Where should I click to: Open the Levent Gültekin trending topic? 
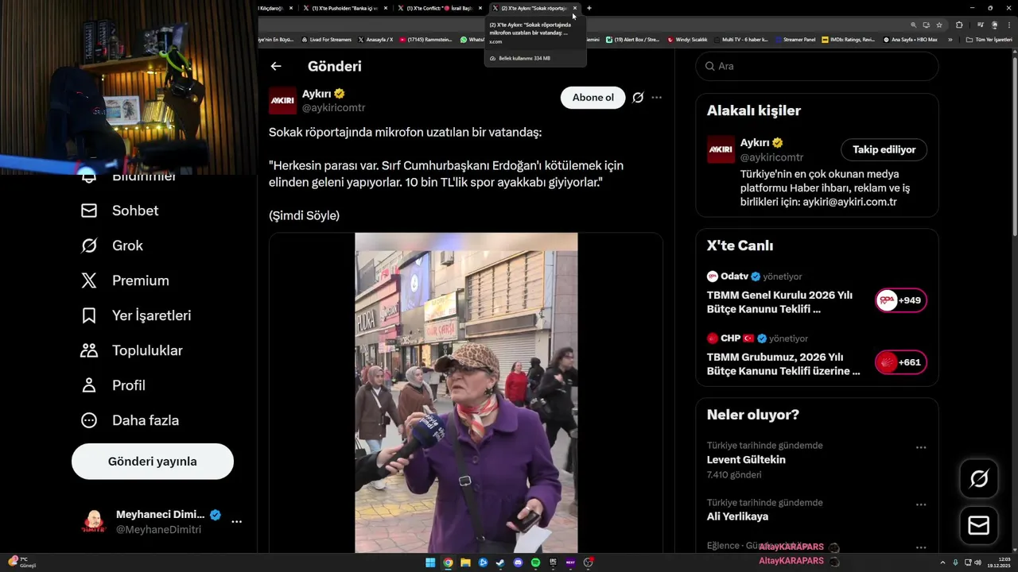pyautogui.click(x=746, y=459)
